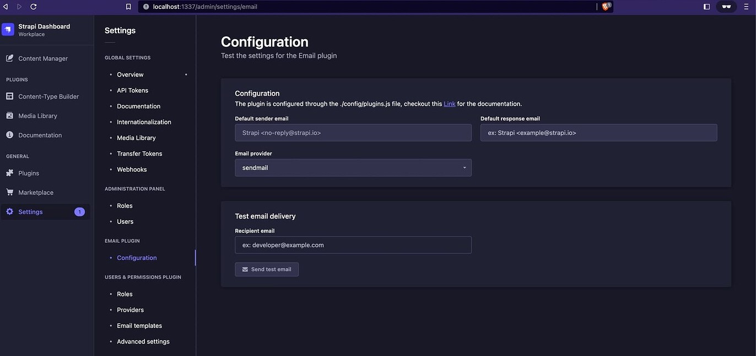Open the documentation Link in Configuration
The height and width of the screenshot is (356, 756).
449,103
